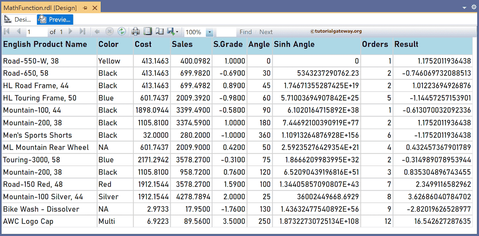Close the MathFunction.rdl tab
Screen dimensions: 479x236
pyautogui.click(x=95, y=7)
